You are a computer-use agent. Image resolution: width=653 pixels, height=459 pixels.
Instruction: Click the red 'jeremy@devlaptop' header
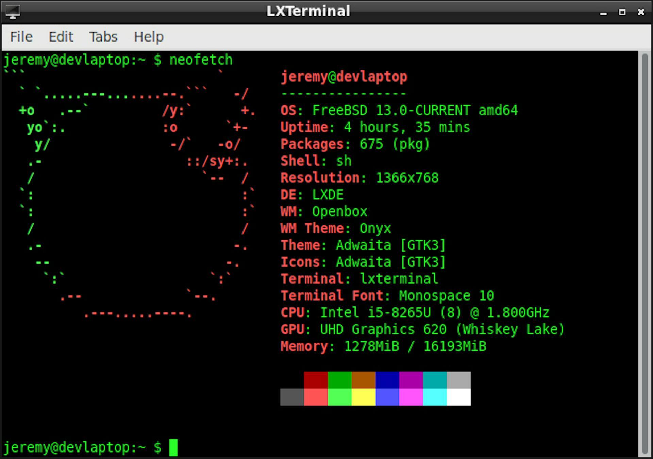[x=344, y=77]
